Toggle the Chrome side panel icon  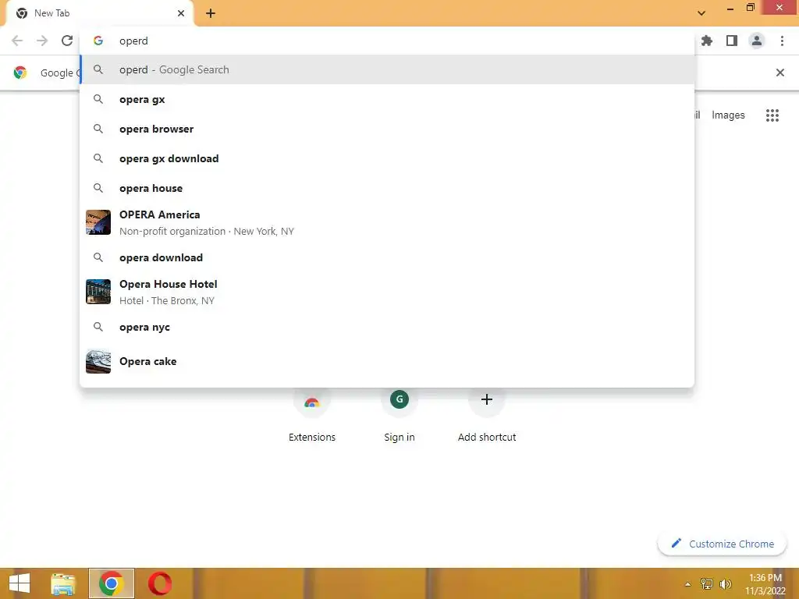click(732, 41)
